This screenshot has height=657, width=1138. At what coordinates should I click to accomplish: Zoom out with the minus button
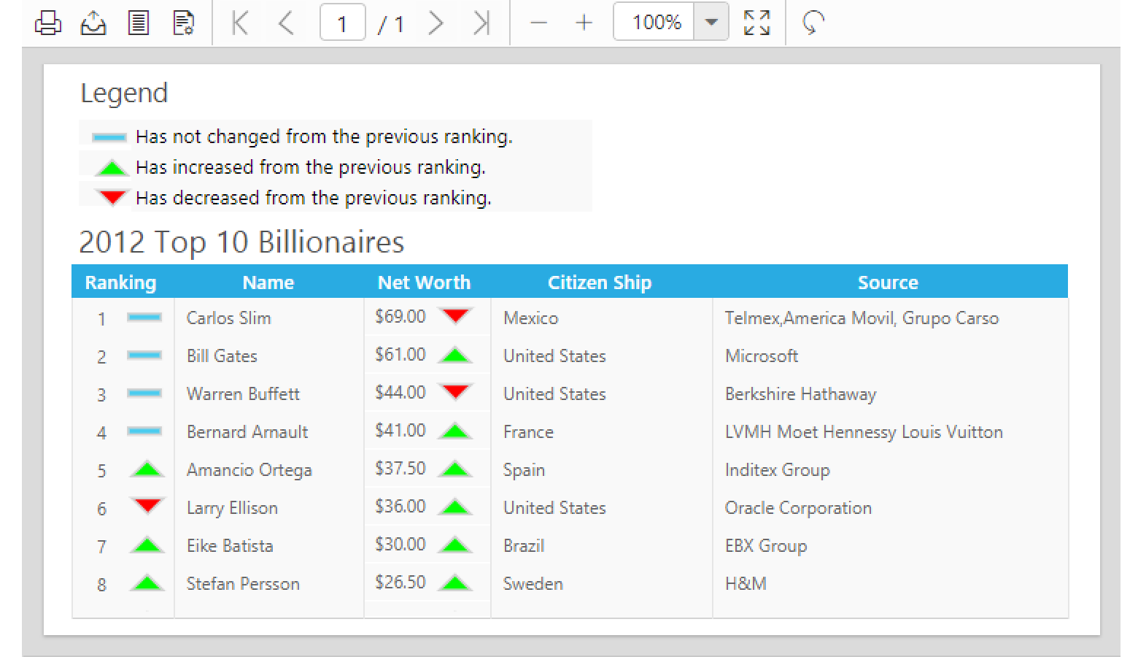538,23
